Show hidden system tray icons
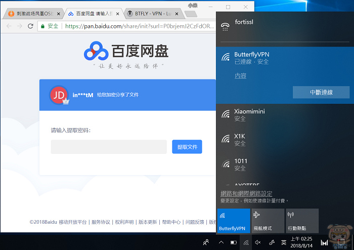The image size is (354, 250). point(222,242)
